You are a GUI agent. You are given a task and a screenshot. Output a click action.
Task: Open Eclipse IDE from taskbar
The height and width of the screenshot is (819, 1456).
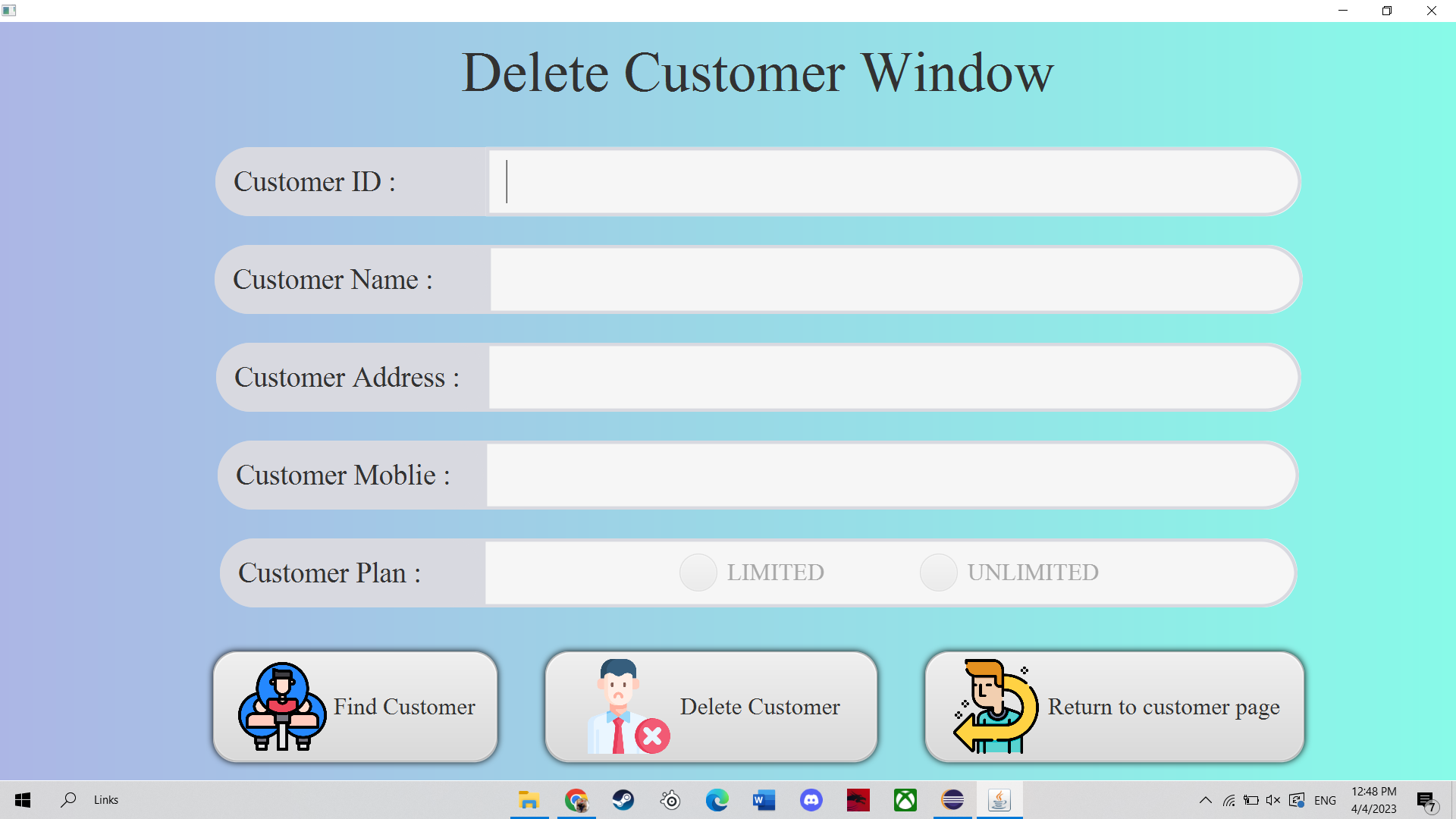pos(952,800)
